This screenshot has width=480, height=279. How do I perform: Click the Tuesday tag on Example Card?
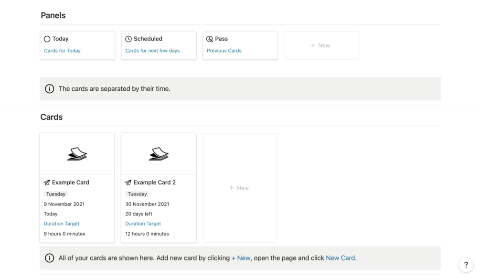tap(56, 194)
